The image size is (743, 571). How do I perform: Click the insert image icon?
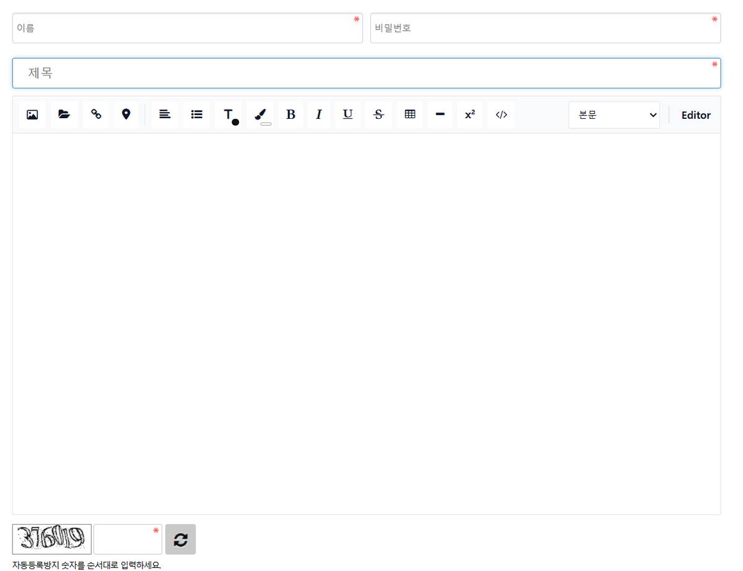tap(32, 114)
